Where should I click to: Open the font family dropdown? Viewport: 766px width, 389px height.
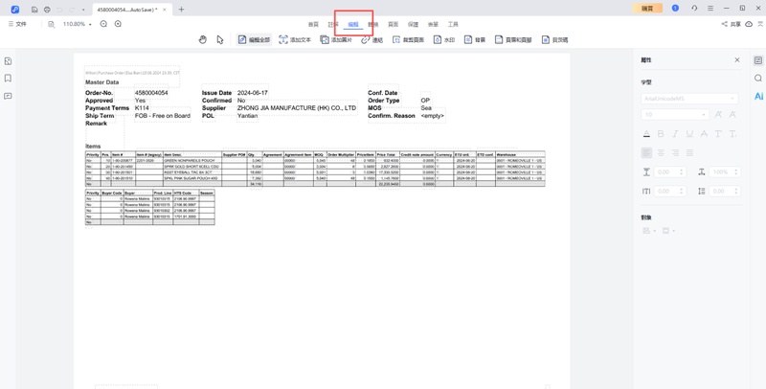click(x=689, y=98)
